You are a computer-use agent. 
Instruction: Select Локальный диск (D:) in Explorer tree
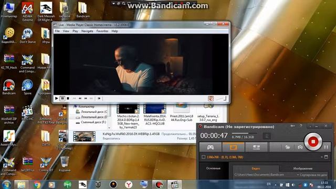click(91, 117)
